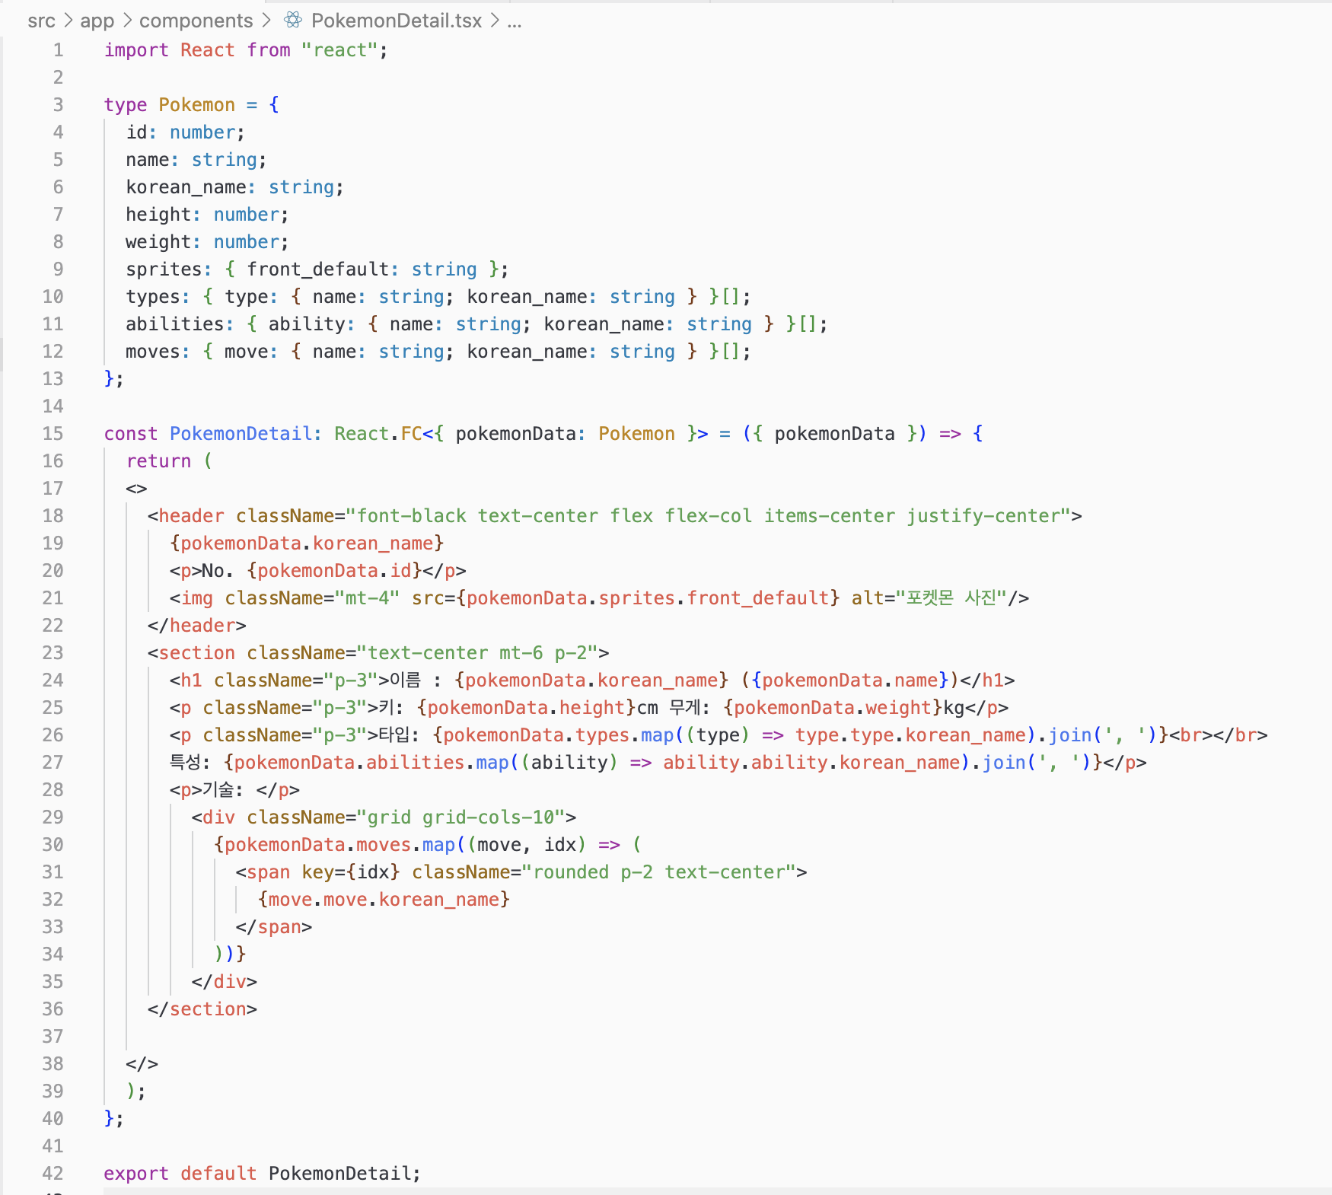Click the 'br' tag on line 26
The width and height of the screenshot is (1332, 1195).
[x=1190, y=735]
